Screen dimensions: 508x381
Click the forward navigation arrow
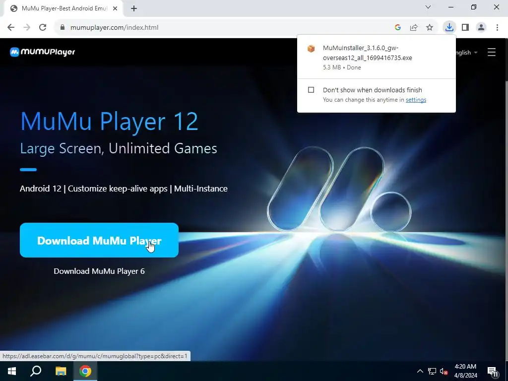[27, 27]
